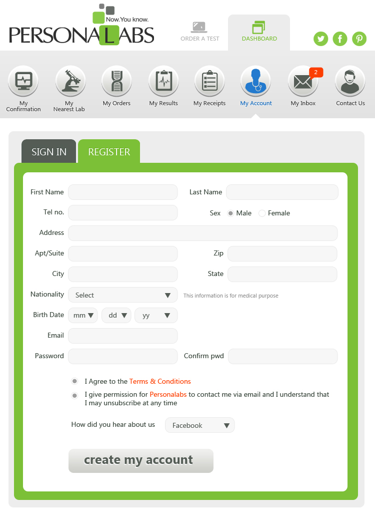Open My Nearest Lab microscope icon
The image size is (375, 530).
[70, 81]
